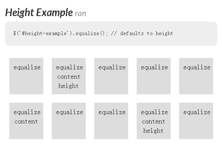The height and width of the screenshot is (156, 222).
Task: Click the word 'Example' in the title
Action: [54, 13]
